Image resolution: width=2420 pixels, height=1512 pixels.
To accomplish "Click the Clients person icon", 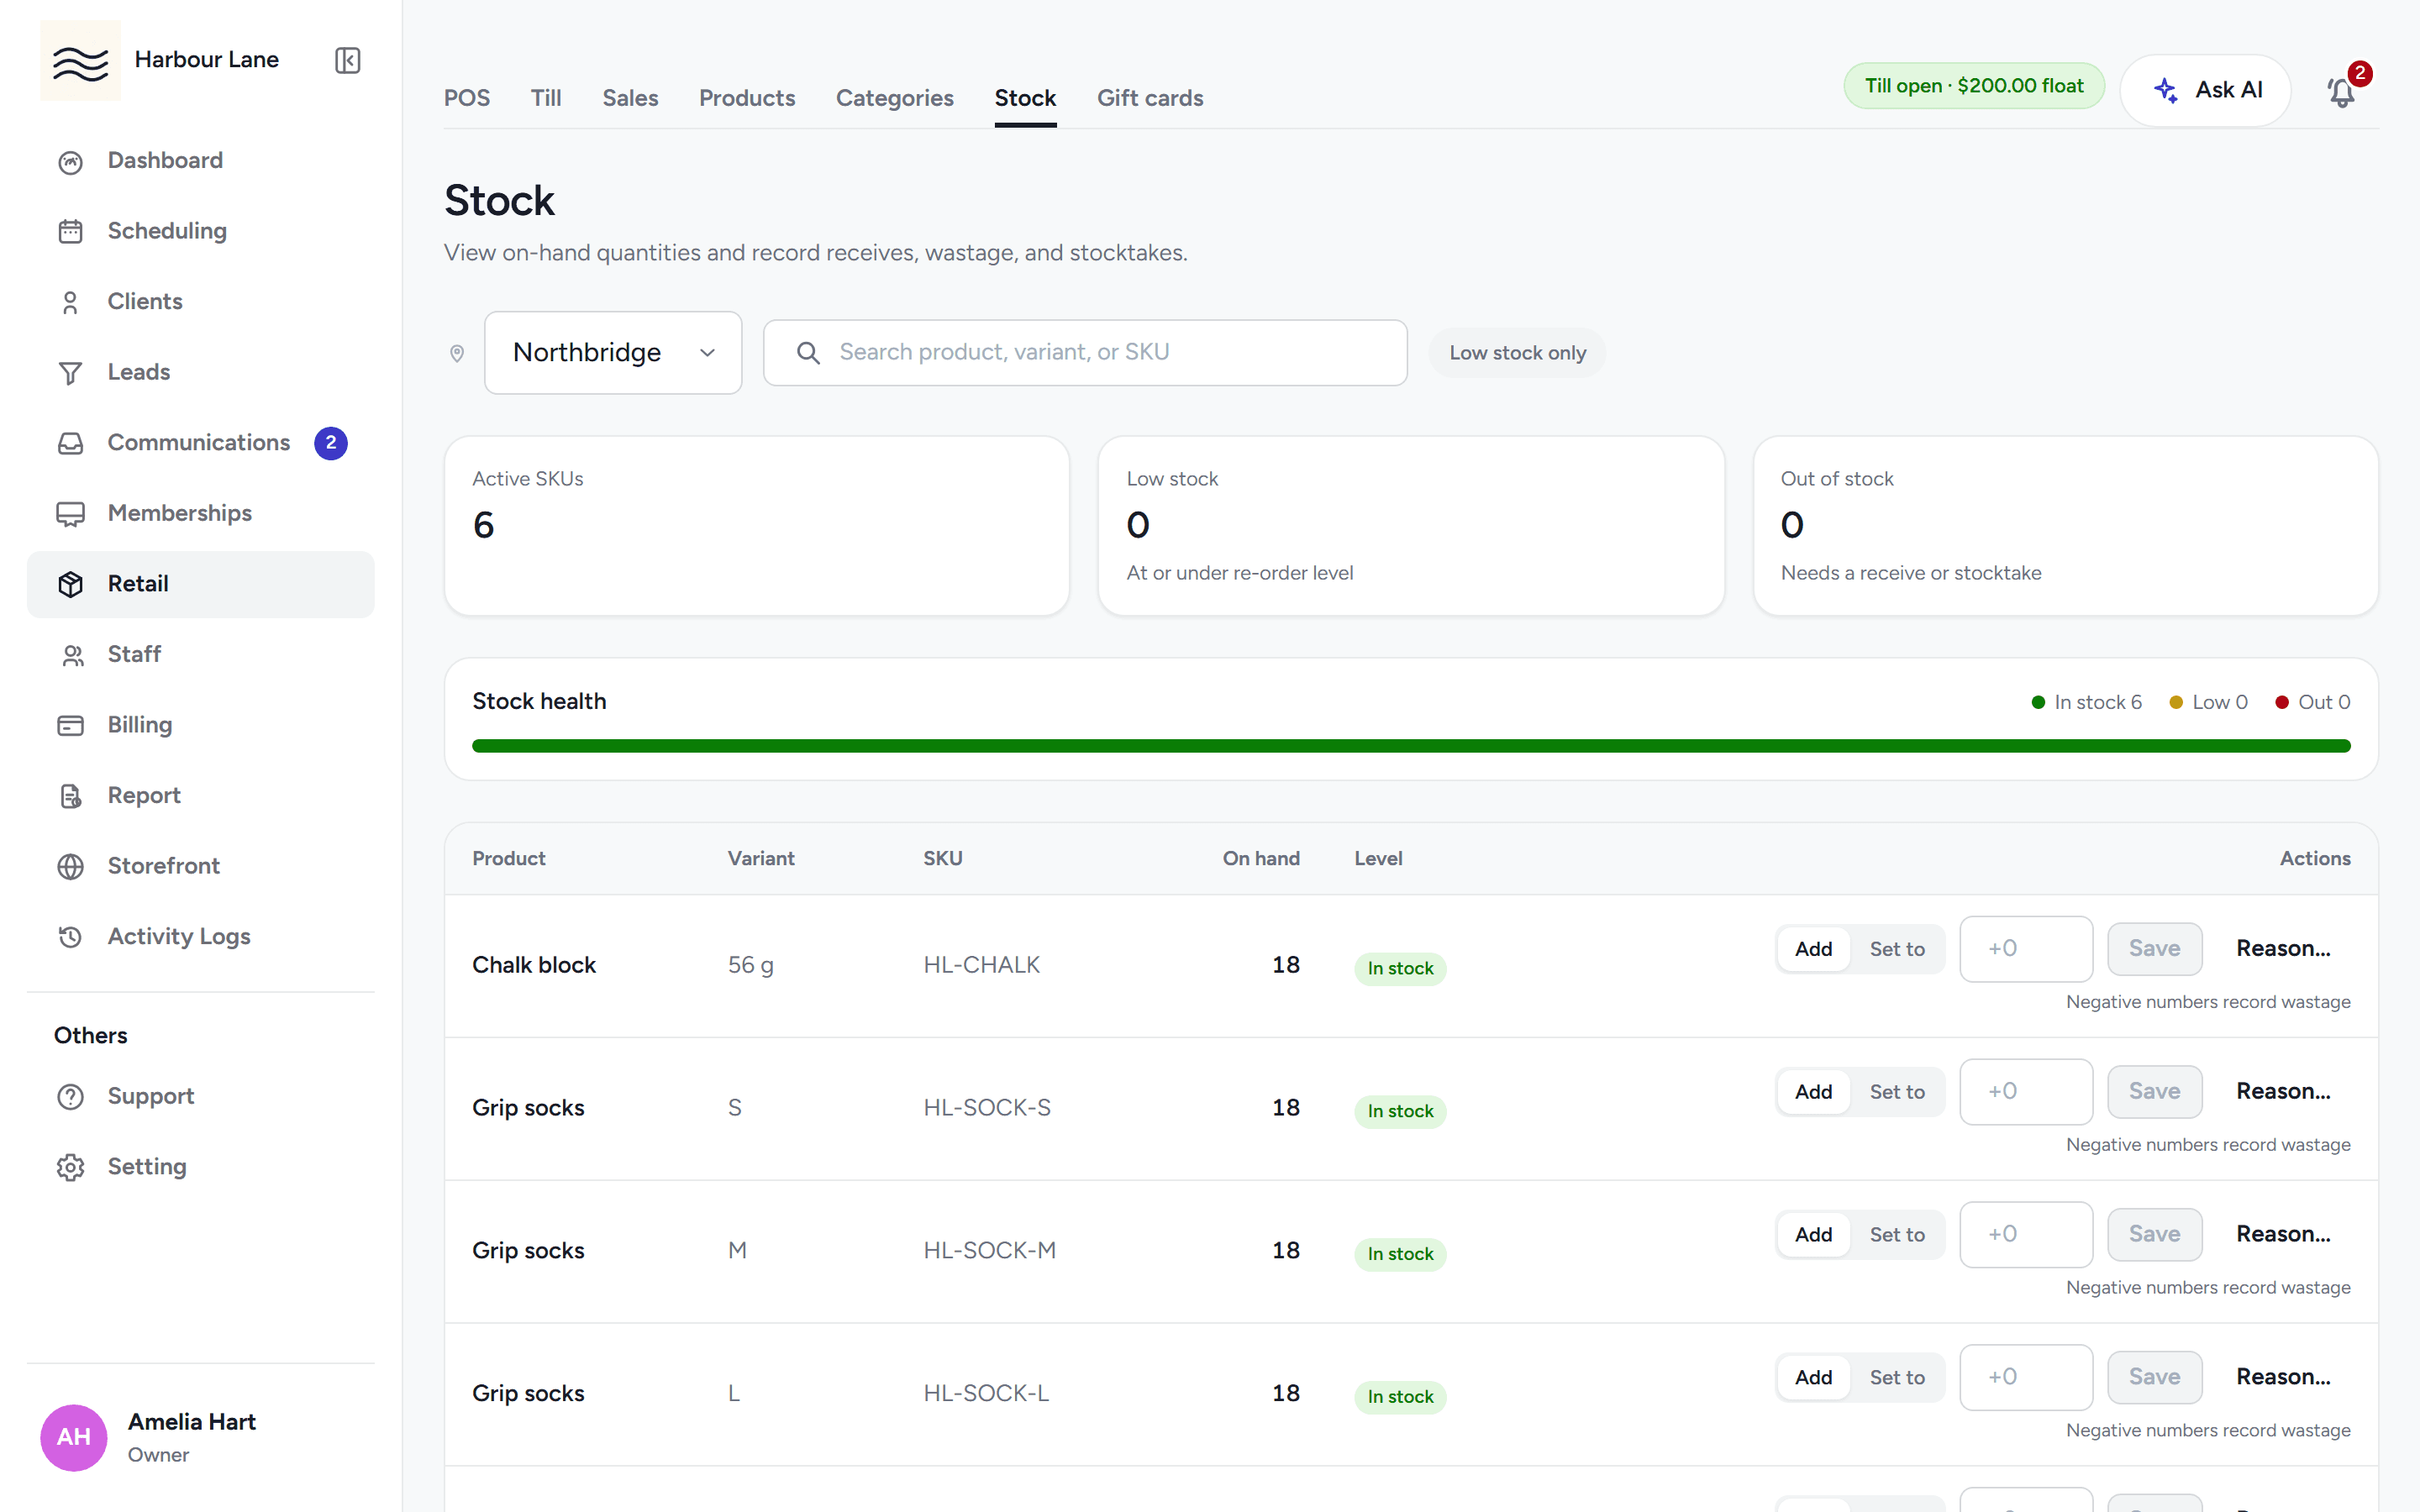I will [70, 302].
